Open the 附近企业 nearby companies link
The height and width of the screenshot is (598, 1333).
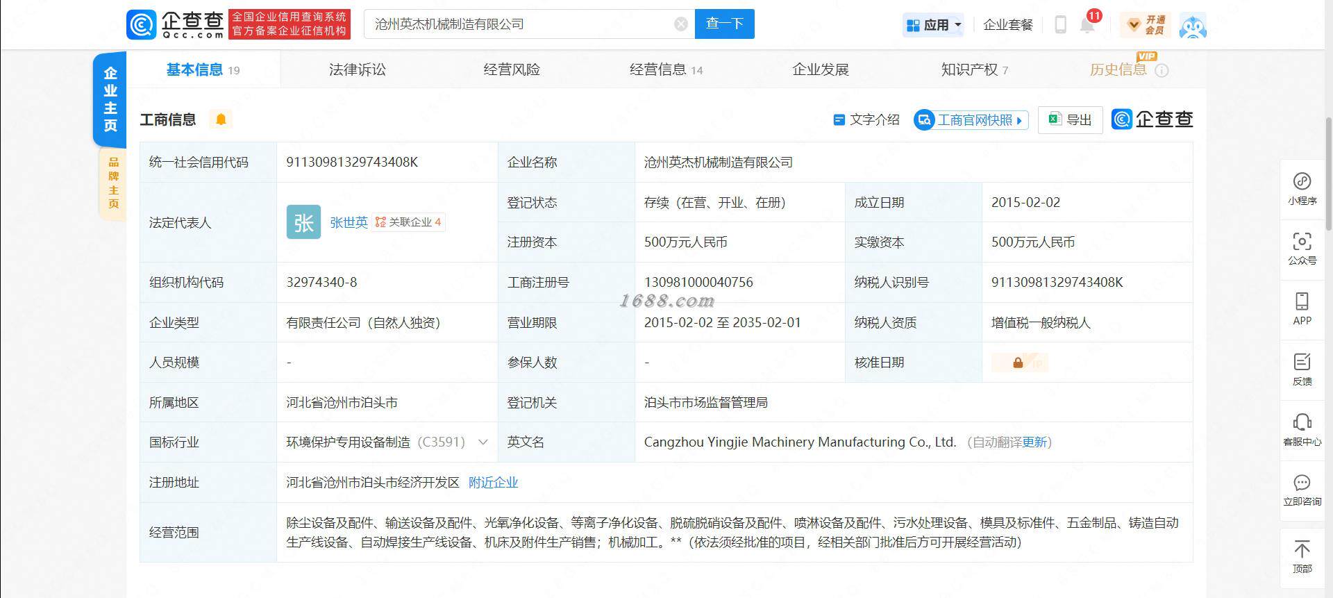493,482
